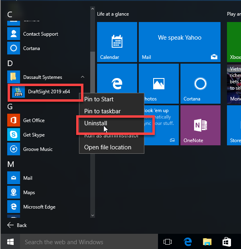
Task: Click the Contact Support label
Action: click(x=41, y=34)
